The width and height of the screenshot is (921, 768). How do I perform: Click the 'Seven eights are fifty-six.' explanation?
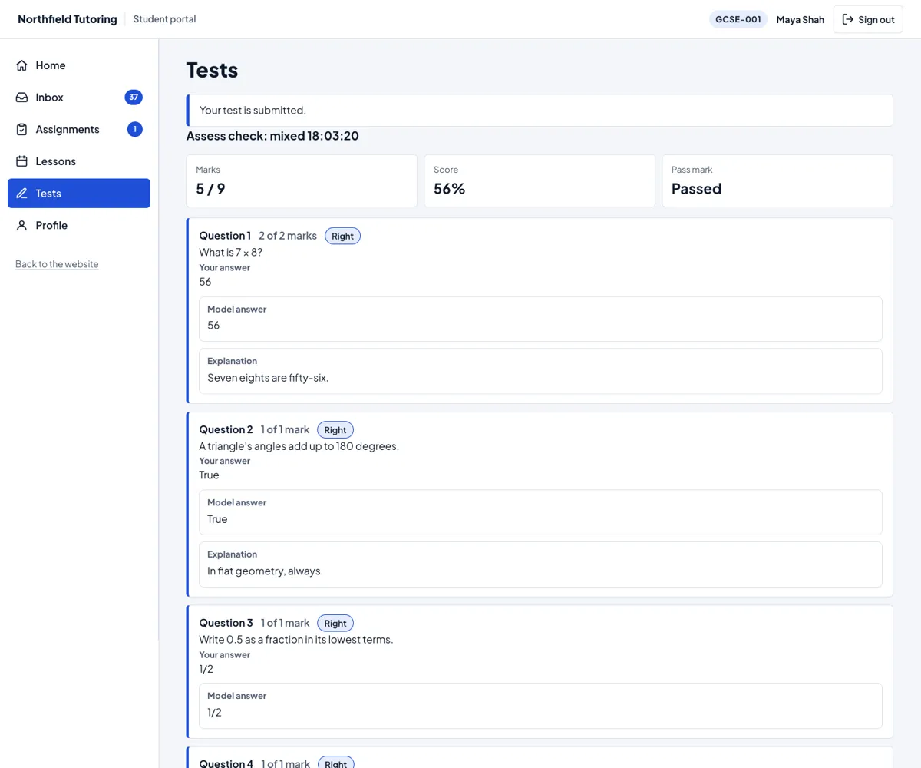(x=268, y=378)
